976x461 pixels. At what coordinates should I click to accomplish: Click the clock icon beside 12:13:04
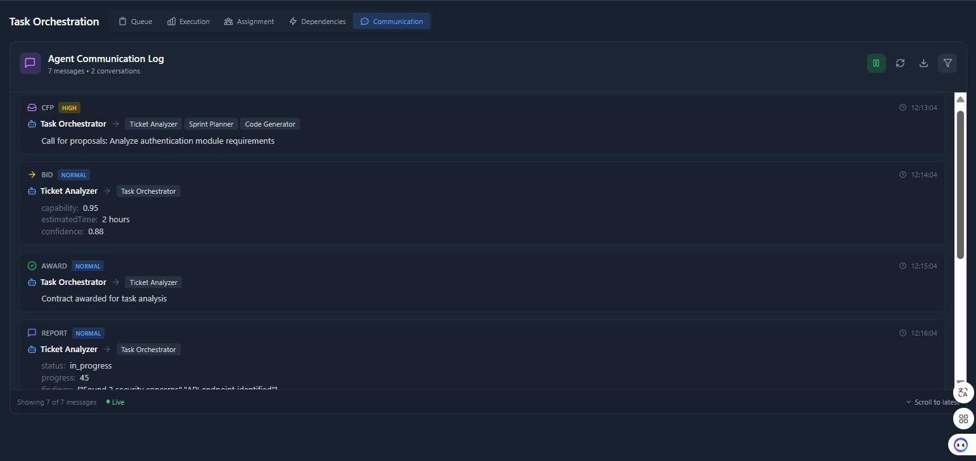tap(903, 108)
